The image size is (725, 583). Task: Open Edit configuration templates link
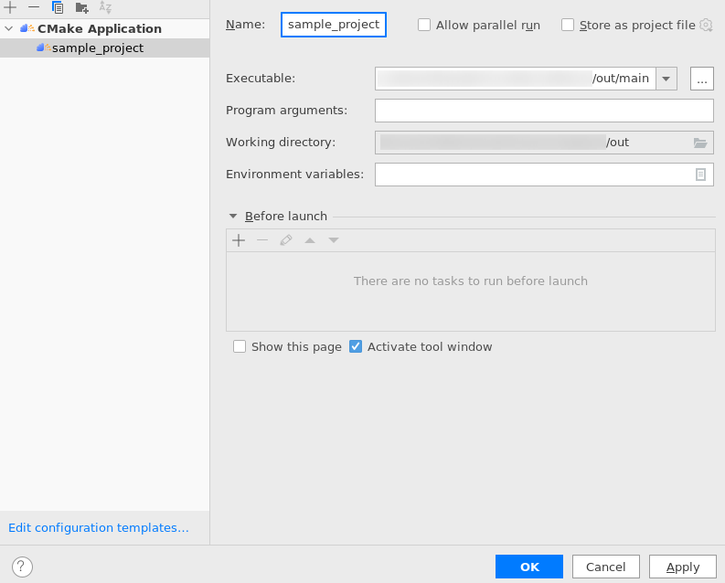(x=99, y=527)
